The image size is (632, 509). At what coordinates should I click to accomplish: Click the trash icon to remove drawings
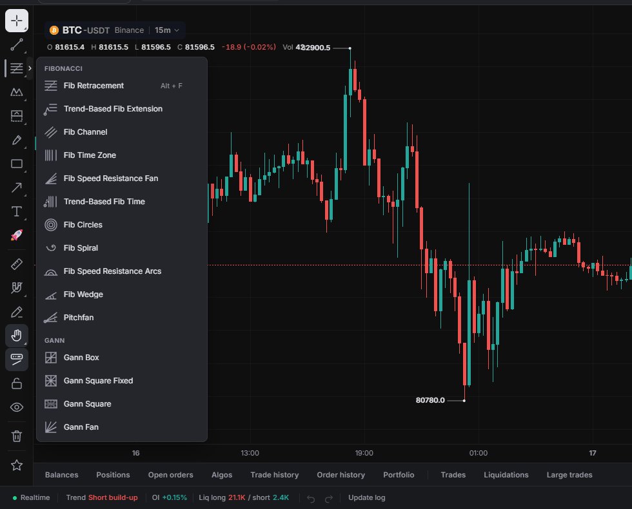click(17, 436)
